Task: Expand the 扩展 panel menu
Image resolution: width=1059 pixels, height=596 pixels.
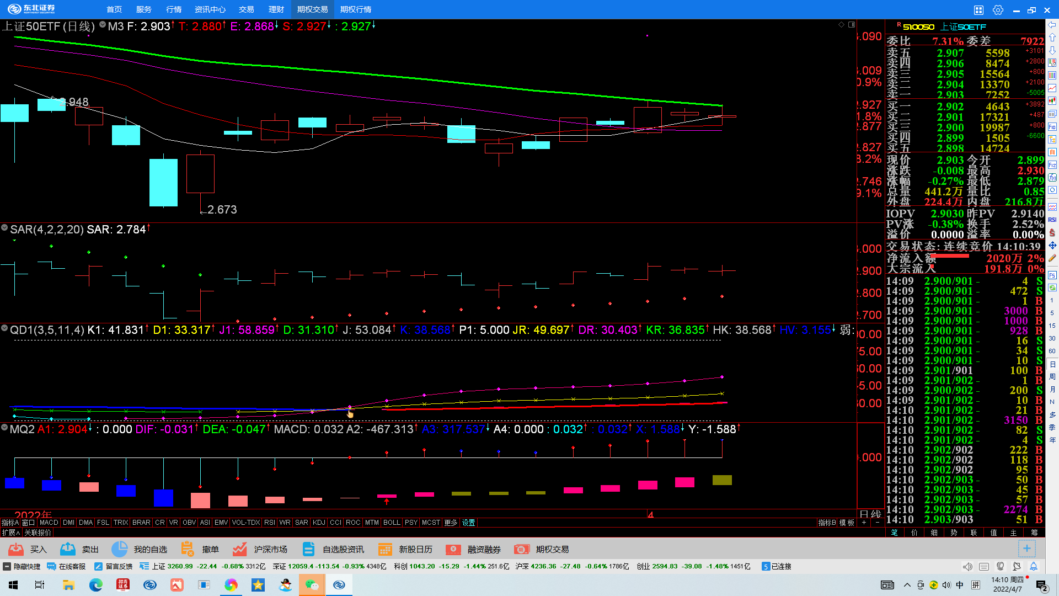Action: pos(10,533)
